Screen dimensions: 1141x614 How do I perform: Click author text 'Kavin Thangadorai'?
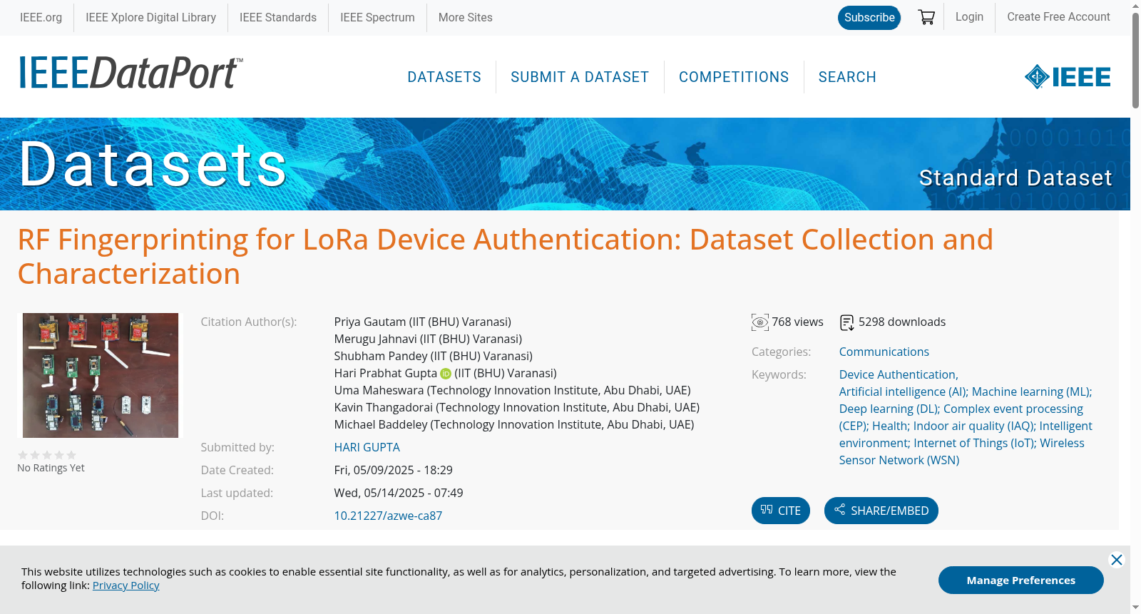pyautogui.click(x=384, y=407)
